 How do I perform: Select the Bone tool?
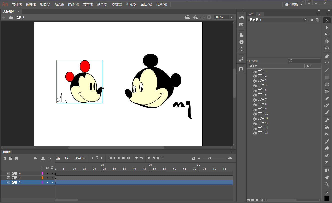[327, 120]
